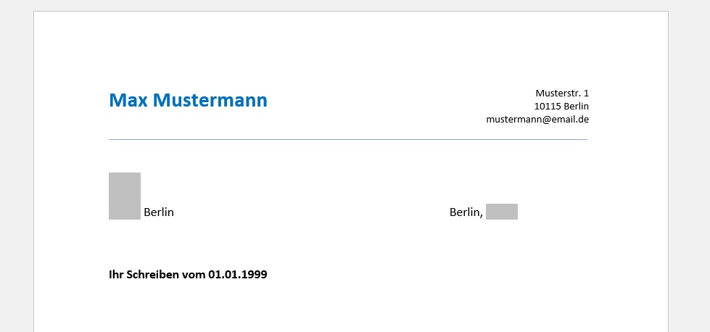Click grey workspace left of the page

16,172
